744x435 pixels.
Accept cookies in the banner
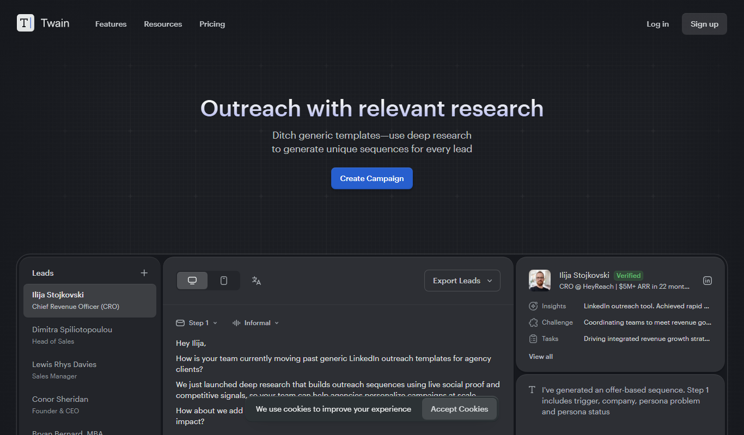pyautogui.click(x=459, y=409)
